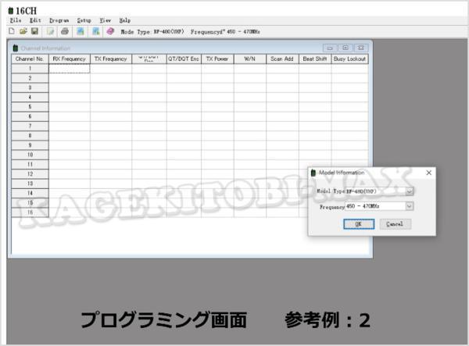
Task: Select channel row header 13
Action: 30,184
